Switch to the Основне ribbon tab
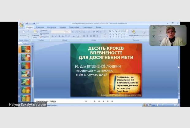 (29, 27)
